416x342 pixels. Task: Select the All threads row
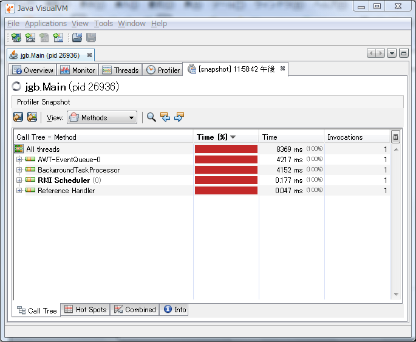202,149
